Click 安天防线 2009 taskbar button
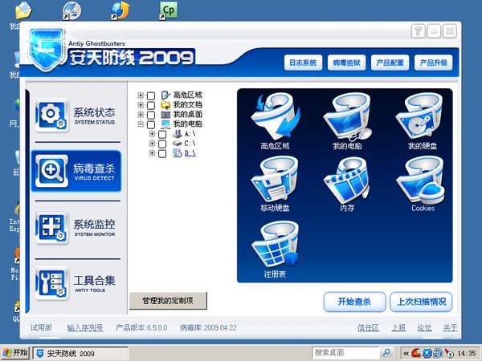Screen dimensions: 482x361 [80, 353]
